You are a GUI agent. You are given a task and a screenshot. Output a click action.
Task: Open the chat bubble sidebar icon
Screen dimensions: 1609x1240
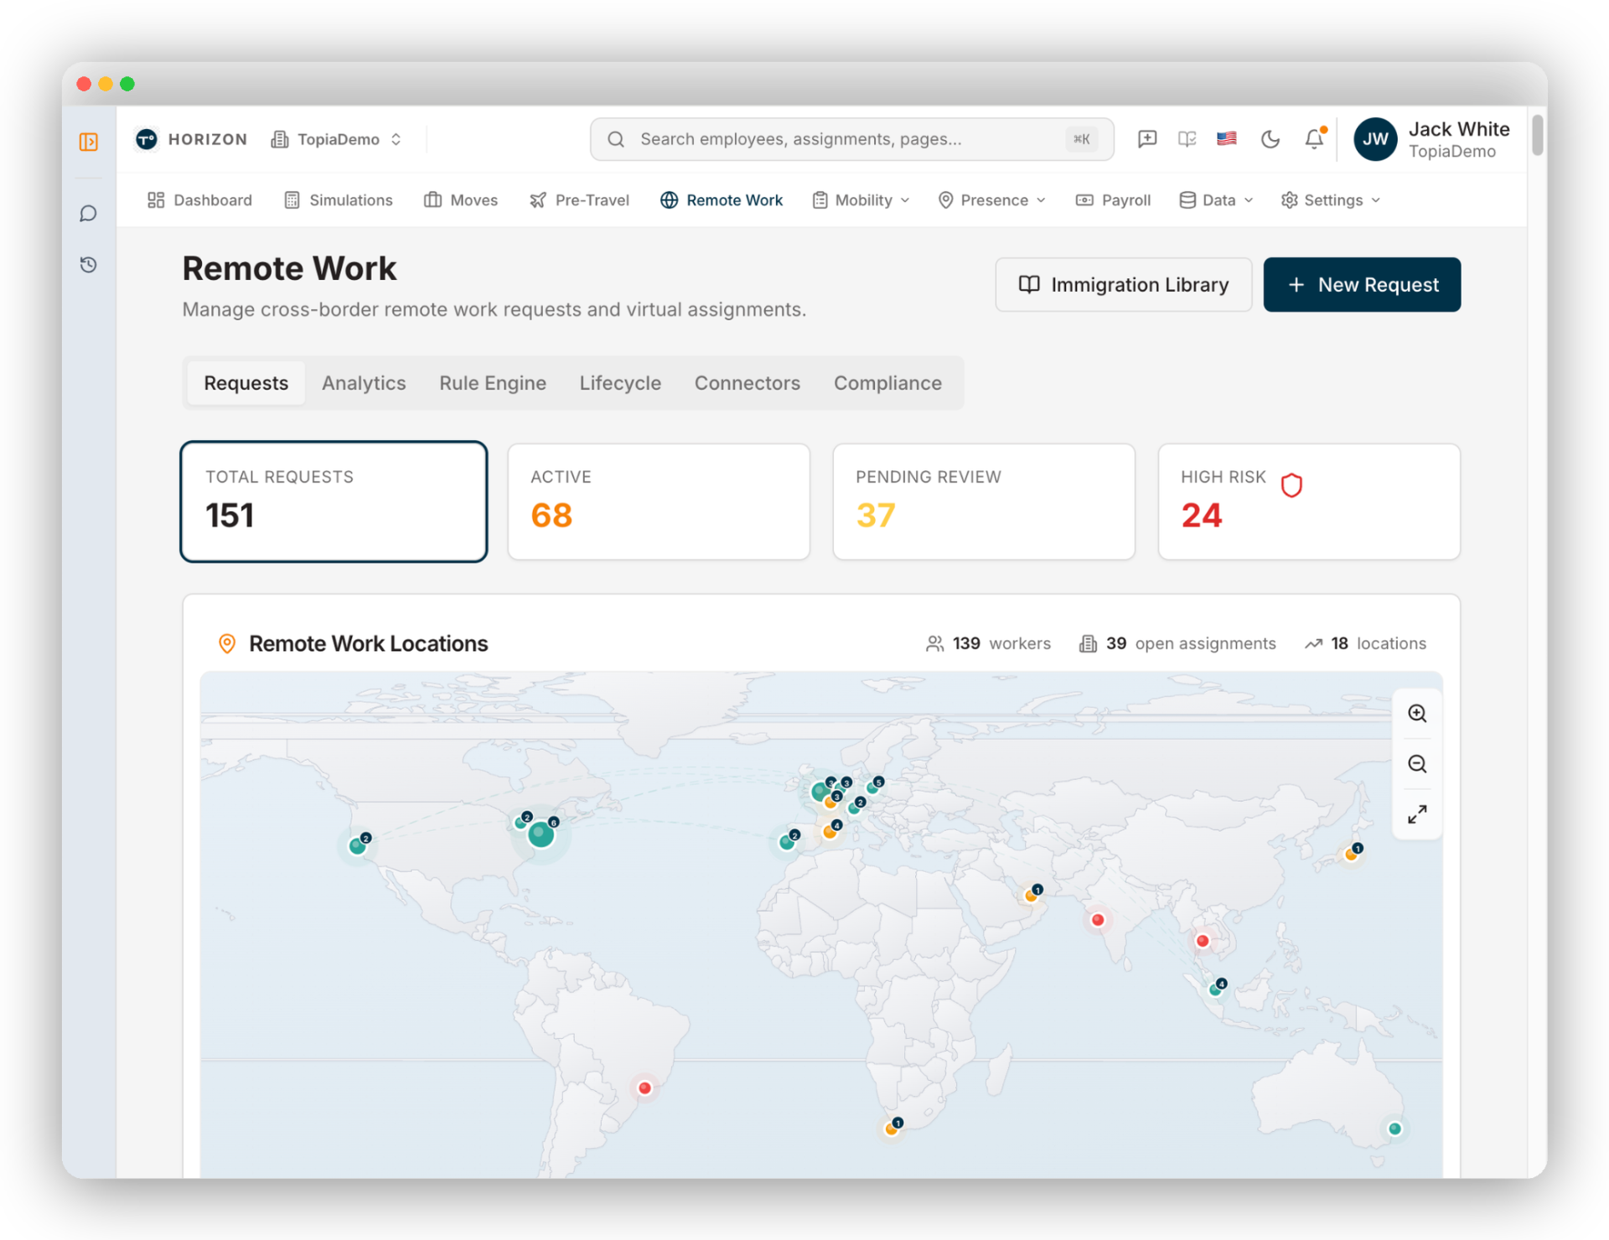click(88, 214)
